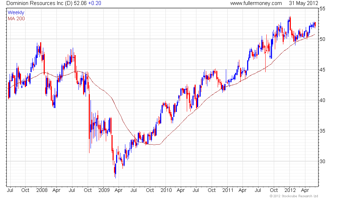The image size is (348, 199).
Task: Click the '2010' year label on the time axis
Action: pyautogui.click(x=166, y=190)
